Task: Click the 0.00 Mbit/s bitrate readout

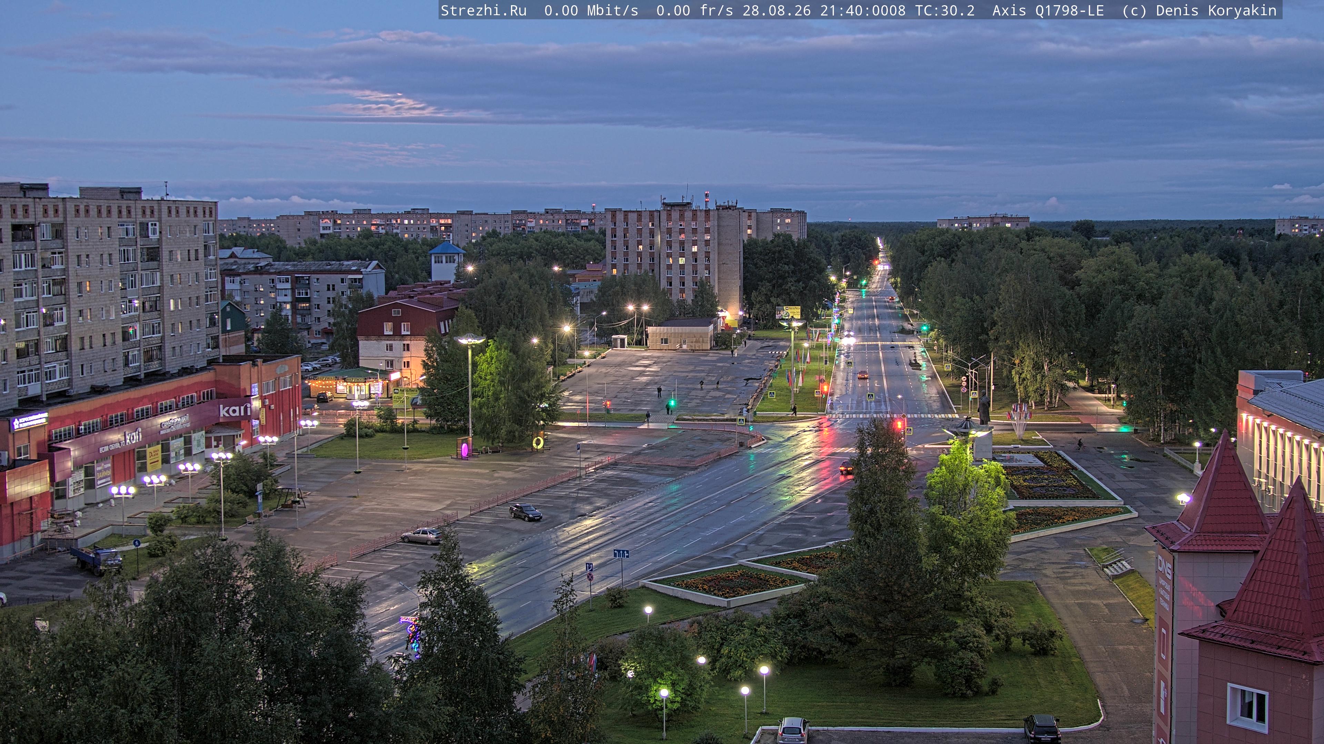Action: click(x=591, y=11)
